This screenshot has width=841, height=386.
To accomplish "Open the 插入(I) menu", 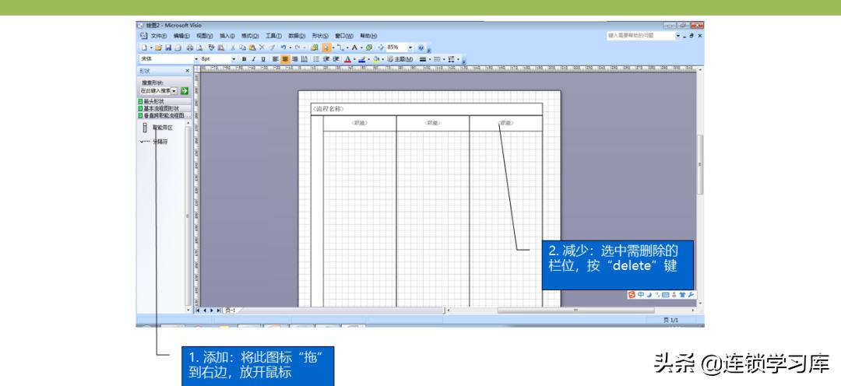I will click(x=227, y=36).
